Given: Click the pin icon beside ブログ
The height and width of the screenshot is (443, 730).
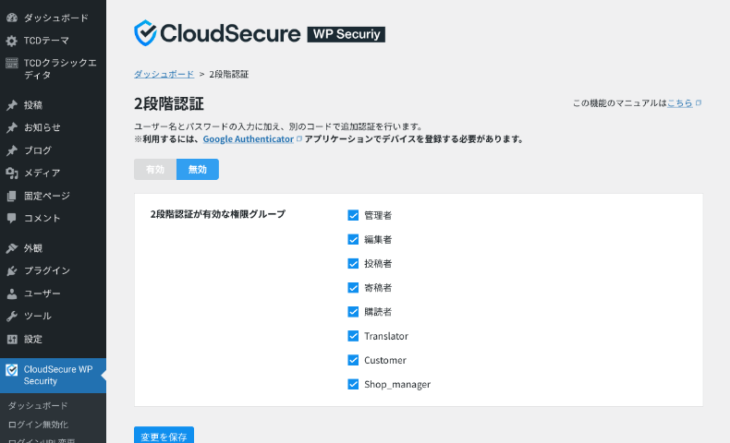Looking at the screenshot, I should pyautogui.click(x=12, y=150).
